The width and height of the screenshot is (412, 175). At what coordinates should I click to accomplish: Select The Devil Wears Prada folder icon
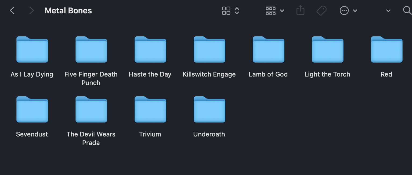(x=91, y=109)
